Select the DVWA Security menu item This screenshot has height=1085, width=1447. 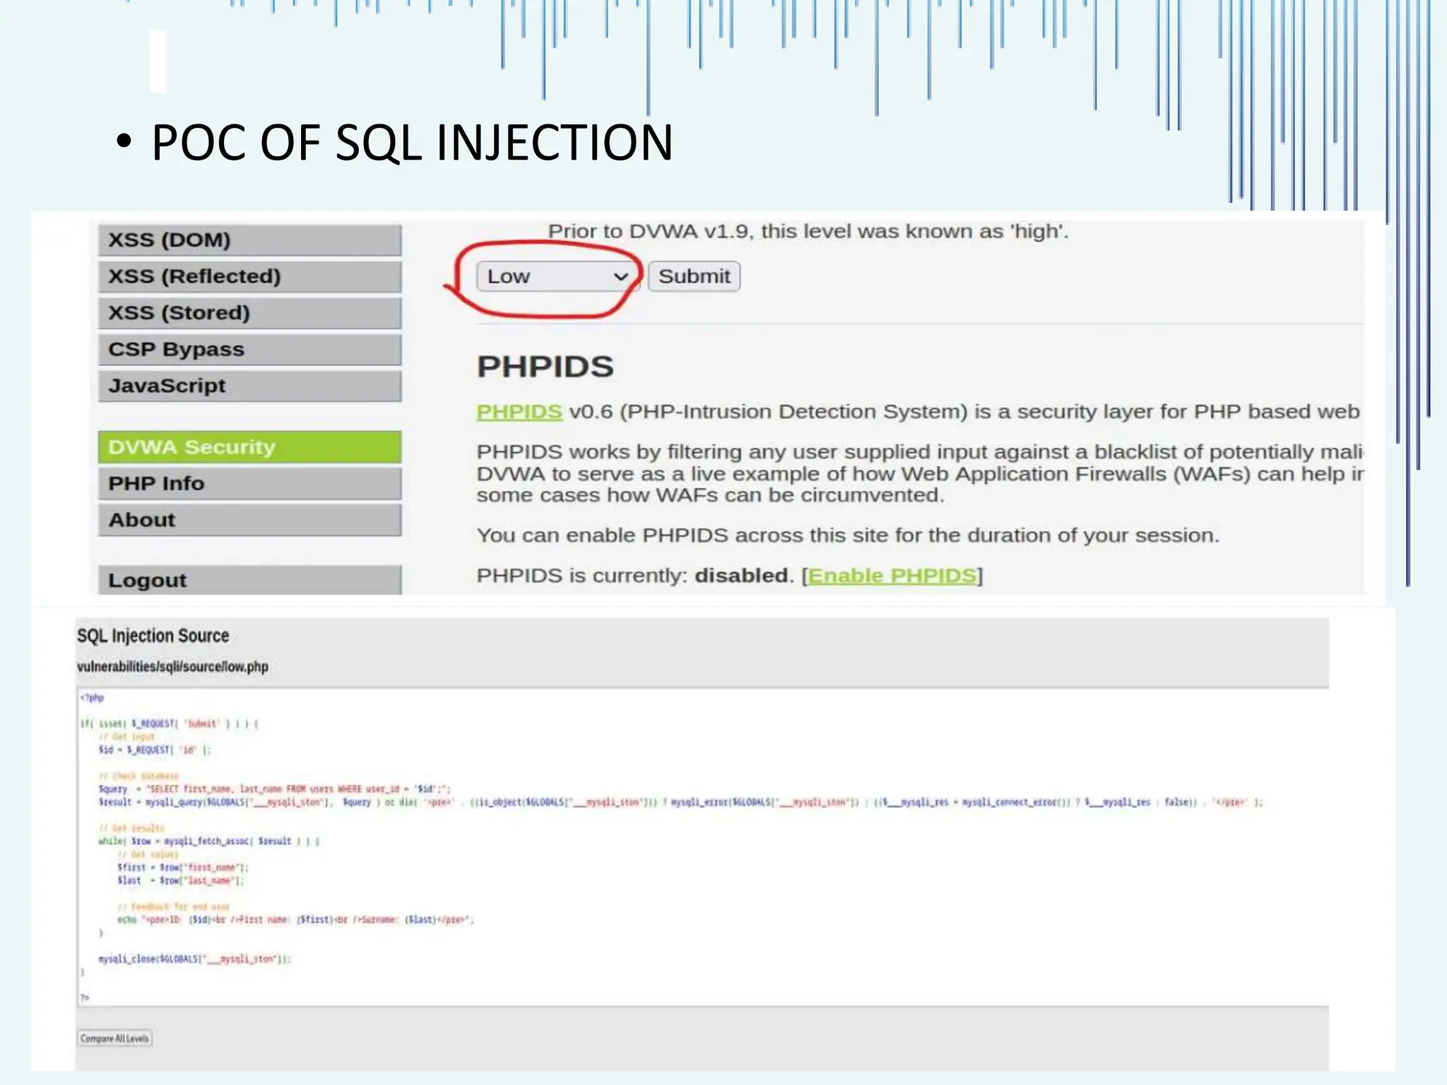(250, 447)
